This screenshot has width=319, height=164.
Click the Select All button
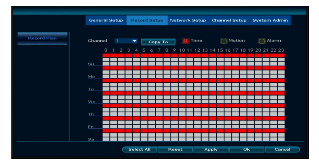pos(139,150)
